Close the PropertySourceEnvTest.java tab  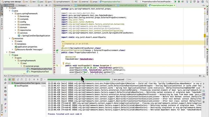[x=174, y=5]
